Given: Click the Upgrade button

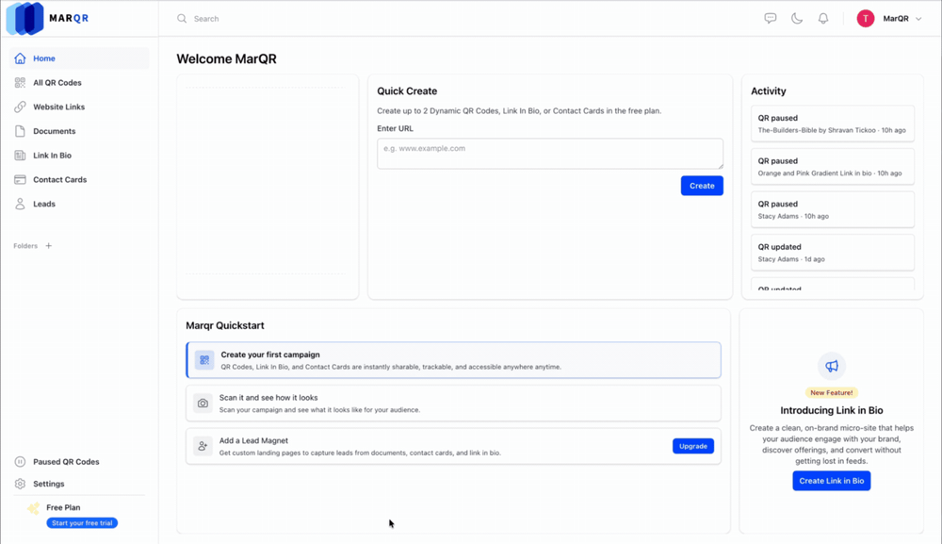Looking at the screenshot, I should coord(692,446).
